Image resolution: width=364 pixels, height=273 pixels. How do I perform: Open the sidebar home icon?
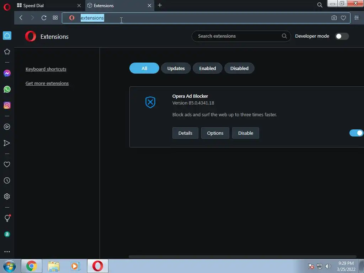[x=7, y=36]
